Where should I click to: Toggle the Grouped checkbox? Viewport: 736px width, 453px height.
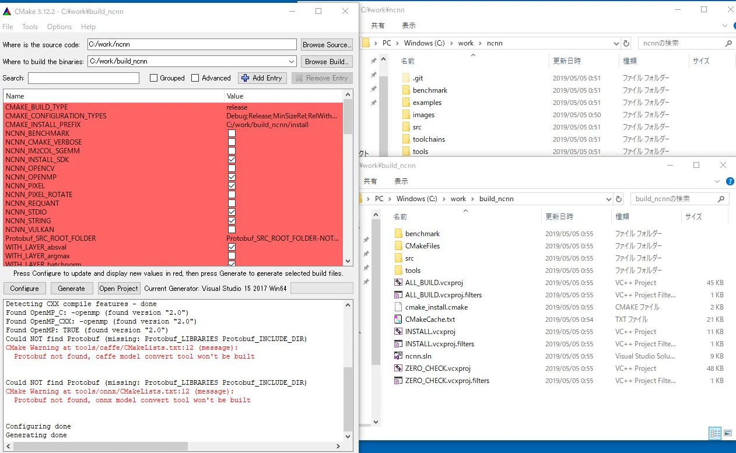pos(154,78)
